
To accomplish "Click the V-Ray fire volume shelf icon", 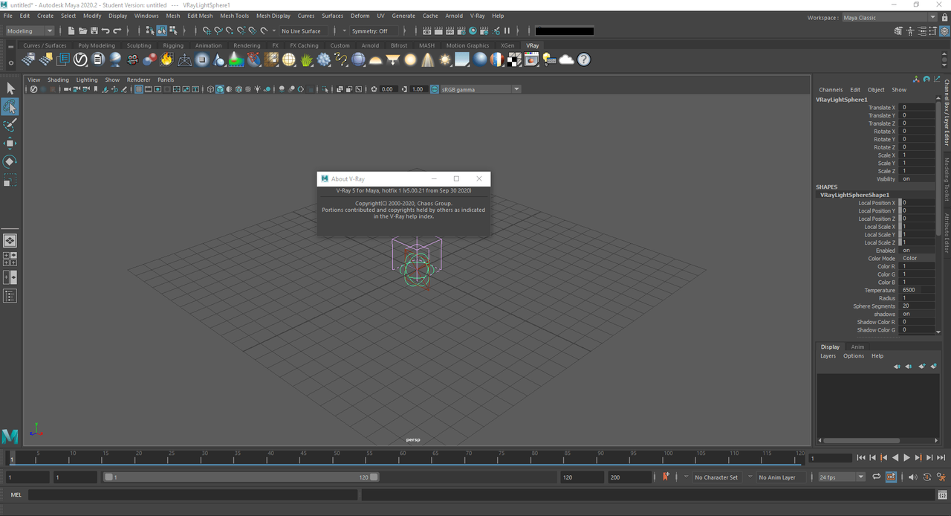I will 166,59.
